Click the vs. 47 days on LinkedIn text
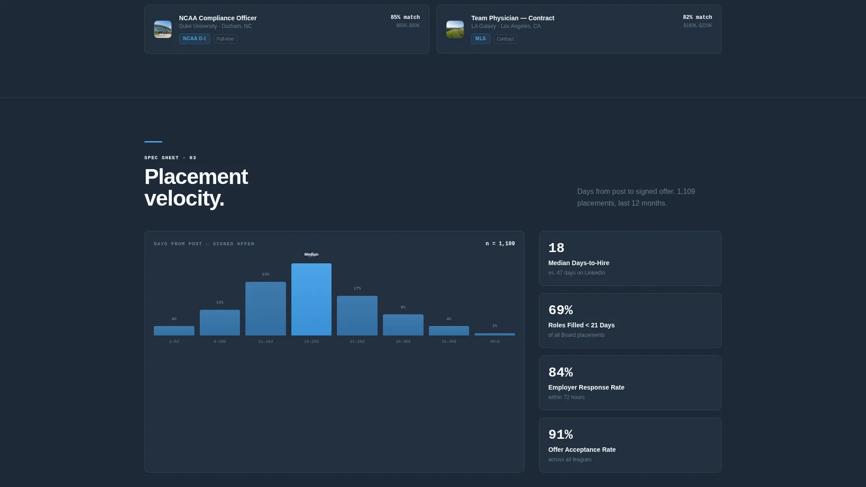 click(x=576, y=273)
